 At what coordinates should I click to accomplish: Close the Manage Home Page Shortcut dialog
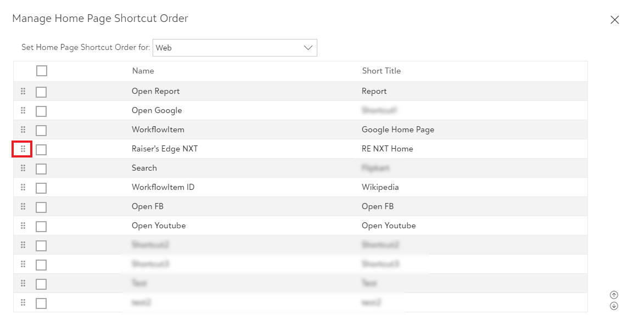[x=615, y=20]
